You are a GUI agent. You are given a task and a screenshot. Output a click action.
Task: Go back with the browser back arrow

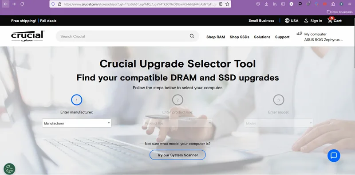(6, 4)
